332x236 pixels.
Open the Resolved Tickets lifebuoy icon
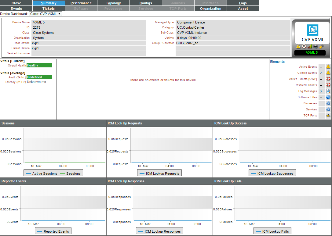tap(328, 85)
